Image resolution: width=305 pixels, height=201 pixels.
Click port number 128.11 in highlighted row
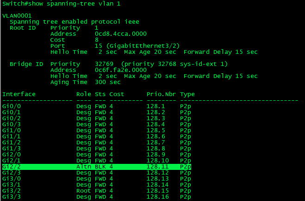click(157, 167)
